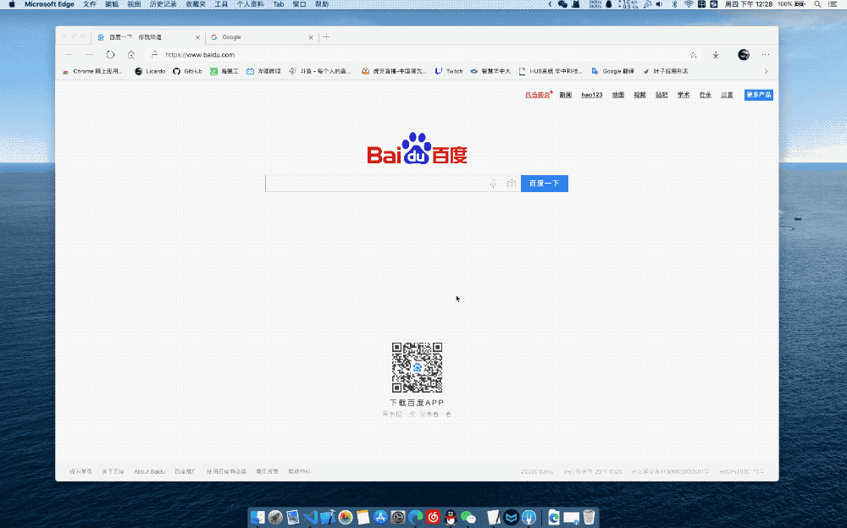Open a new tab with the plus button
Image resolution: width=847 pixels, height=528 pixels.
point(326,36)
